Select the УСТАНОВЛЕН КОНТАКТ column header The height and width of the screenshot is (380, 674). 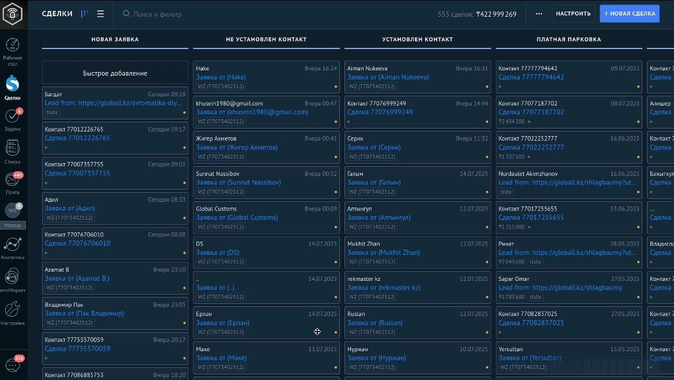(x=418, y=39)
